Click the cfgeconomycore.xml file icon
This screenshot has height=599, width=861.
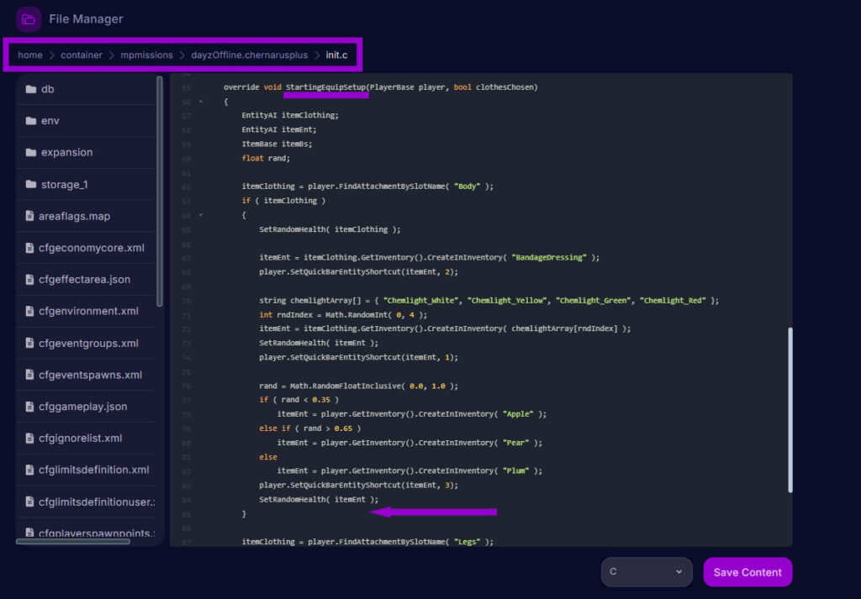coord(30,248)
